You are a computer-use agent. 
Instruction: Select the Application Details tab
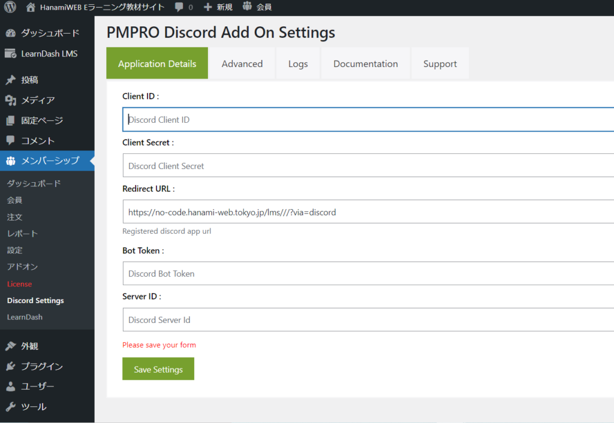[x=157, y=64]
